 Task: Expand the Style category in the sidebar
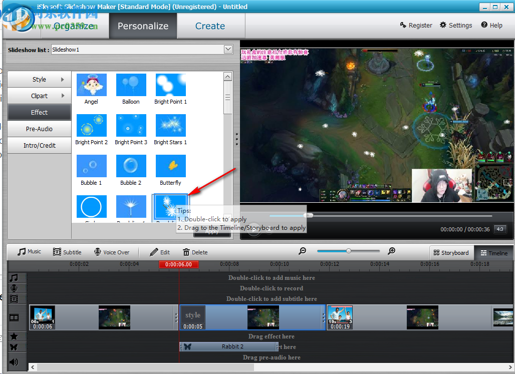[x=39, y=79]
